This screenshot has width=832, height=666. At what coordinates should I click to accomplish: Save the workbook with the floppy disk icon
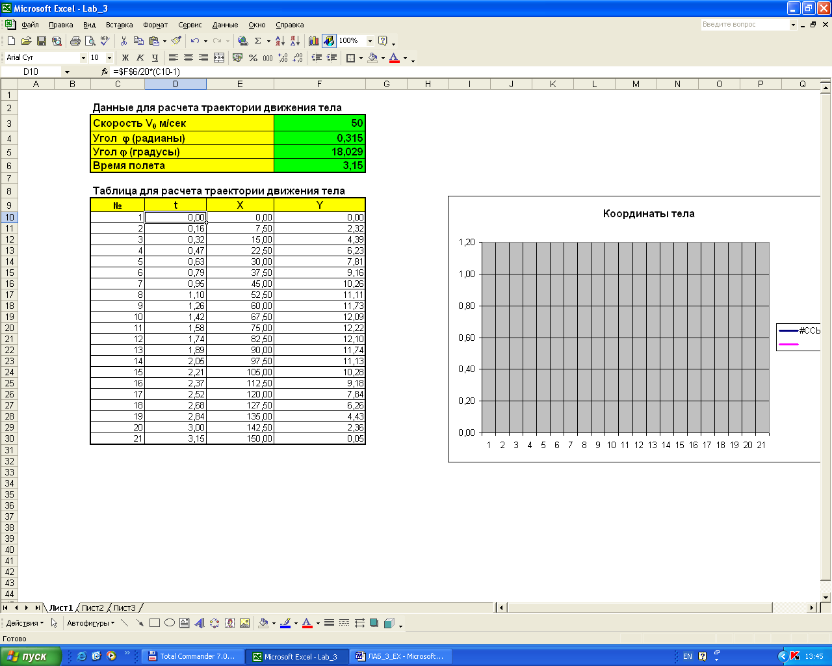pos(41,41)
